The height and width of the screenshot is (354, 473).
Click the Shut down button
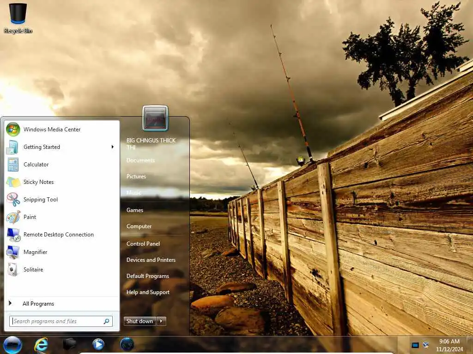pyautogui.click(x=139, y=321)
